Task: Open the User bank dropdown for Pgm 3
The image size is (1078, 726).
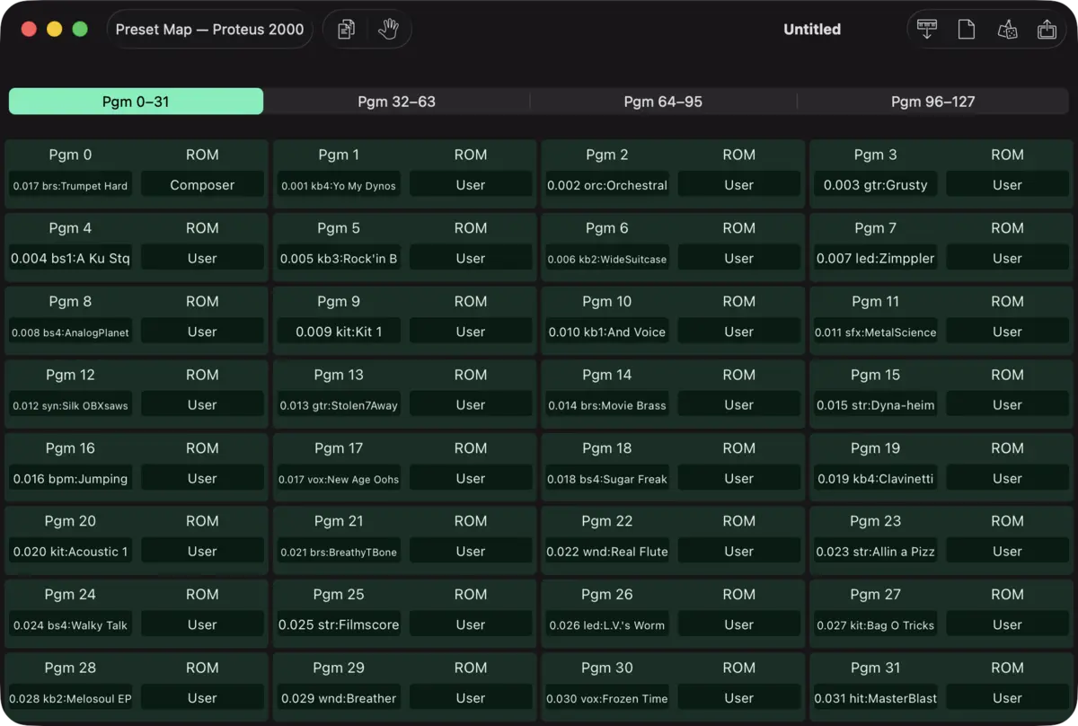Action: click(1007, 185)
